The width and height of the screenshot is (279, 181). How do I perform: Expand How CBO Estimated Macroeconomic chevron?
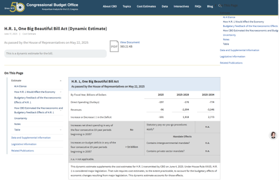point(60,110)
